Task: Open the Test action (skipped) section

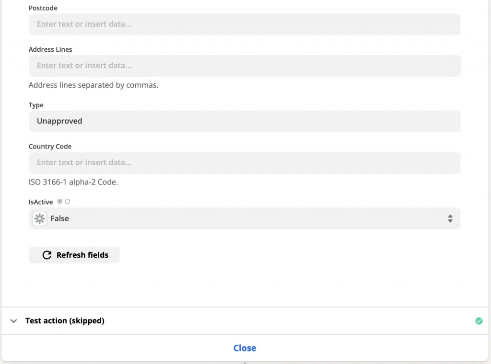Action: [x=245, y=321]
